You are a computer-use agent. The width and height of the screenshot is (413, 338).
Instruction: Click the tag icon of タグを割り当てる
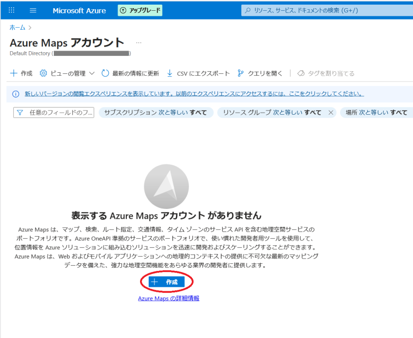point(301,73)
